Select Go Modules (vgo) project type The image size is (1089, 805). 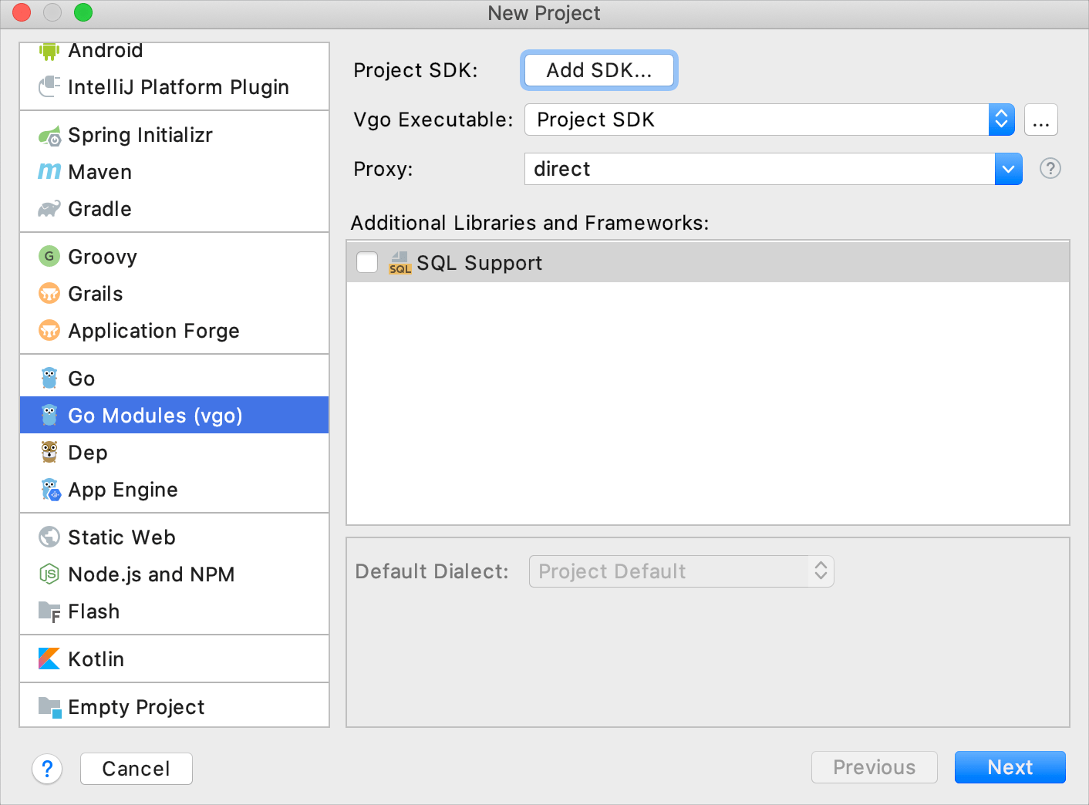pos(174,415)
